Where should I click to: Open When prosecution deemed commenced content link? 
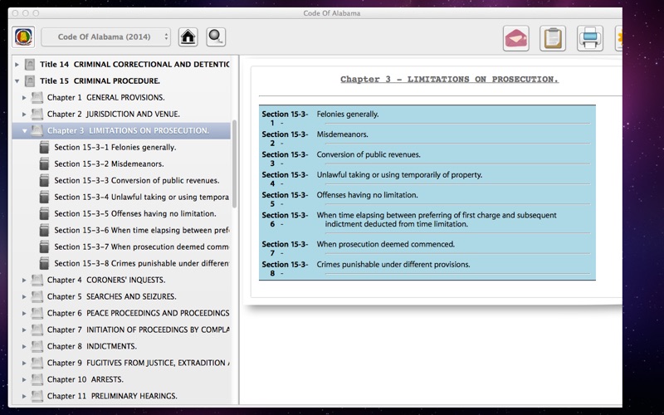click(385, 244)
